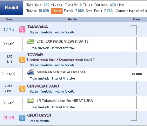The image size is (147, 126).
Task: Open Toyama Station timetable link
Action: [41, 65]
